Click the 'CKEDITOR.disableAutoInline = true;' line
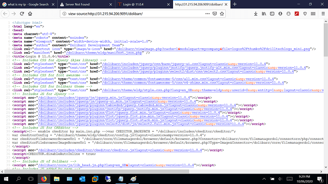 (62, 154)
